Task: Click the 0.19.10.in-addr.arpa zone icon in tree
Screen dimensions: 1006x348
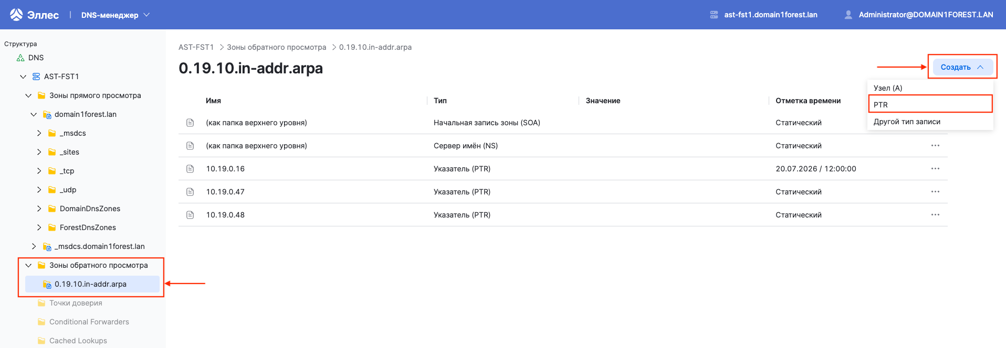Action: (47, 284)
